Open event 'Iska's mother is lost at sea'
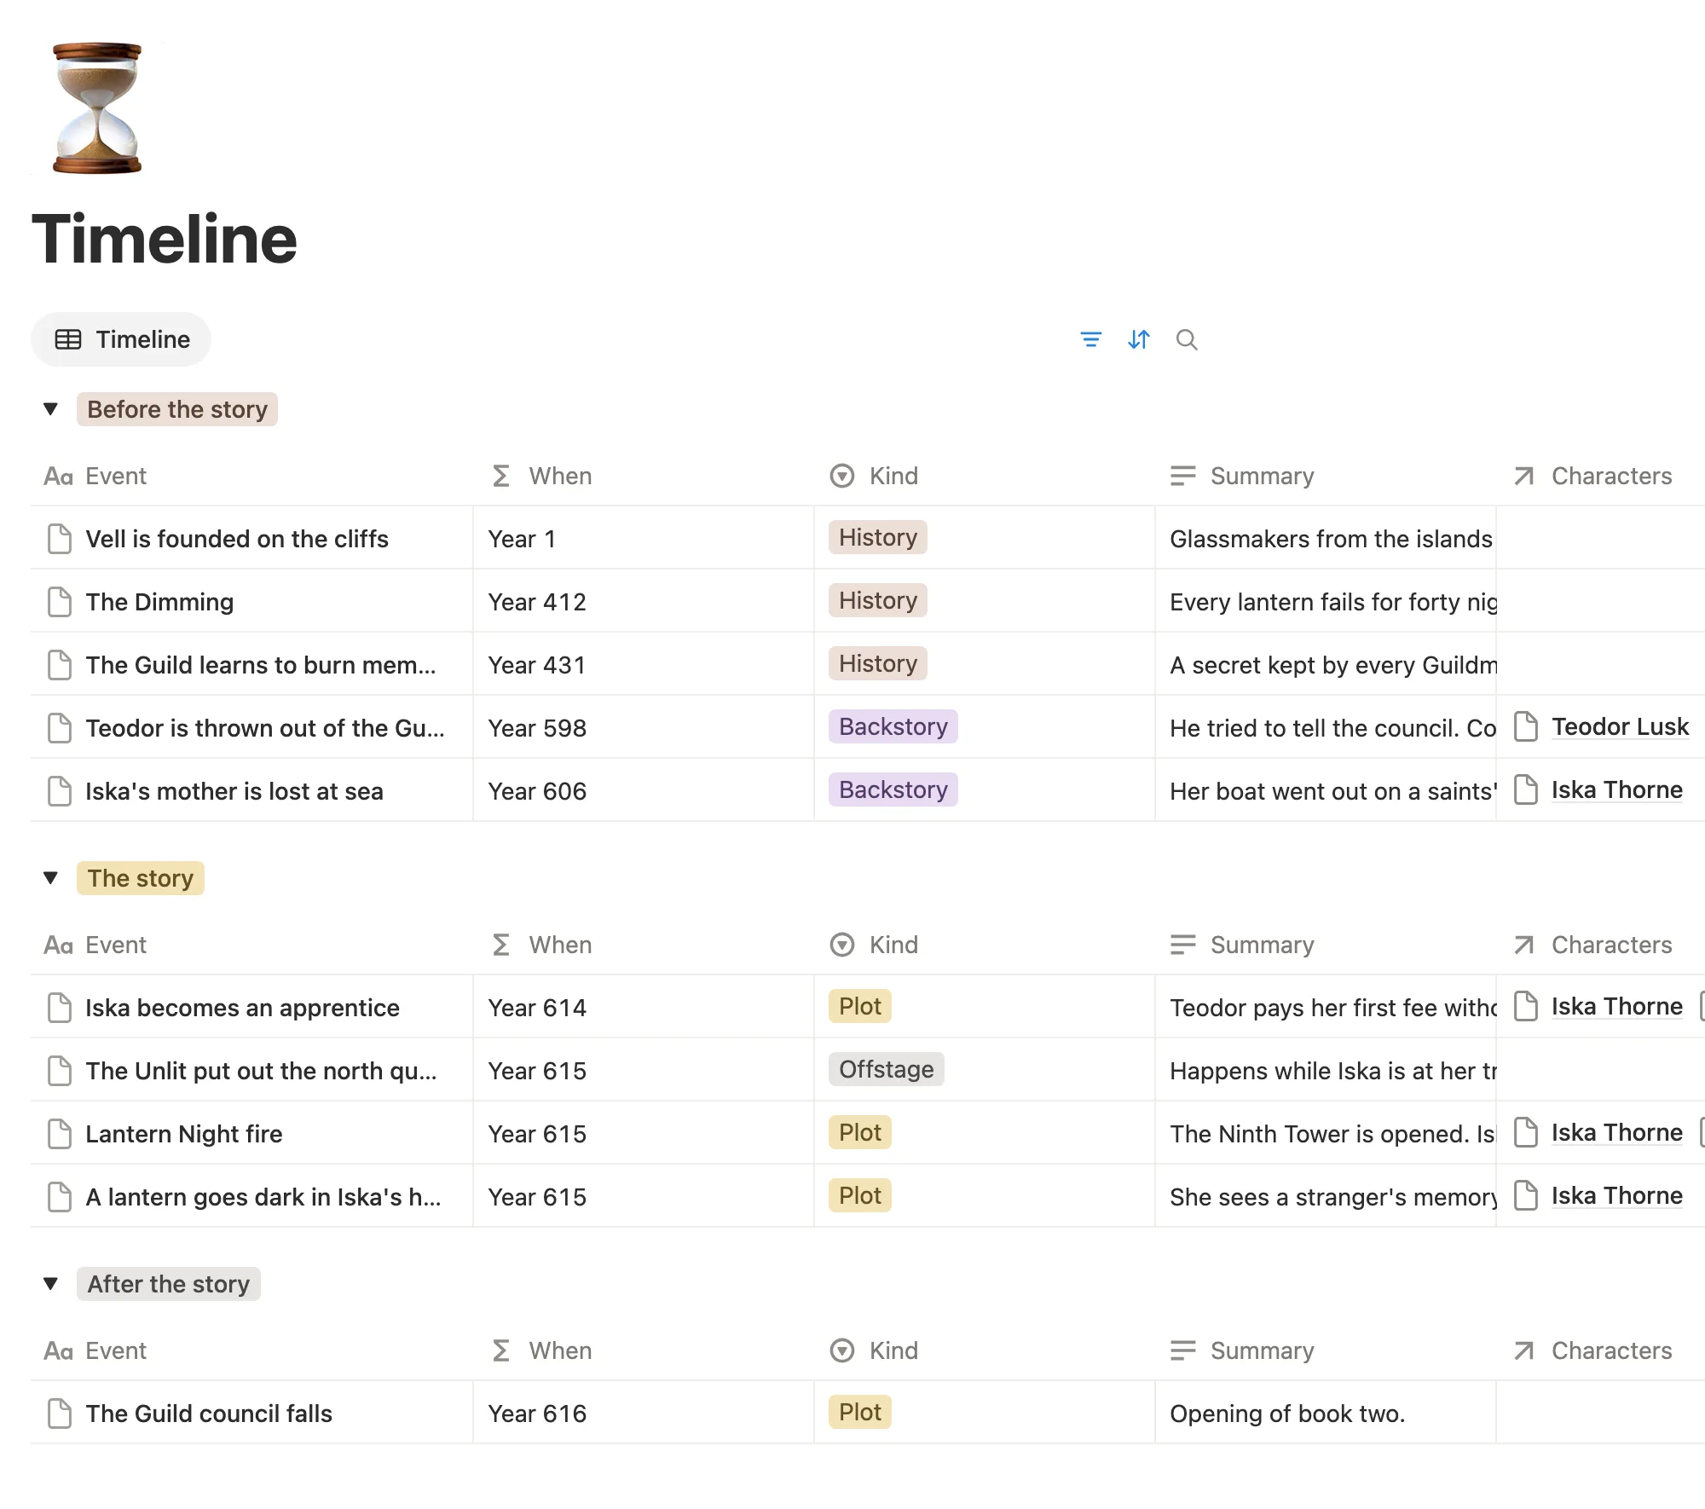Viewport: 1705px width, 1509px height. tap(234, 791)
